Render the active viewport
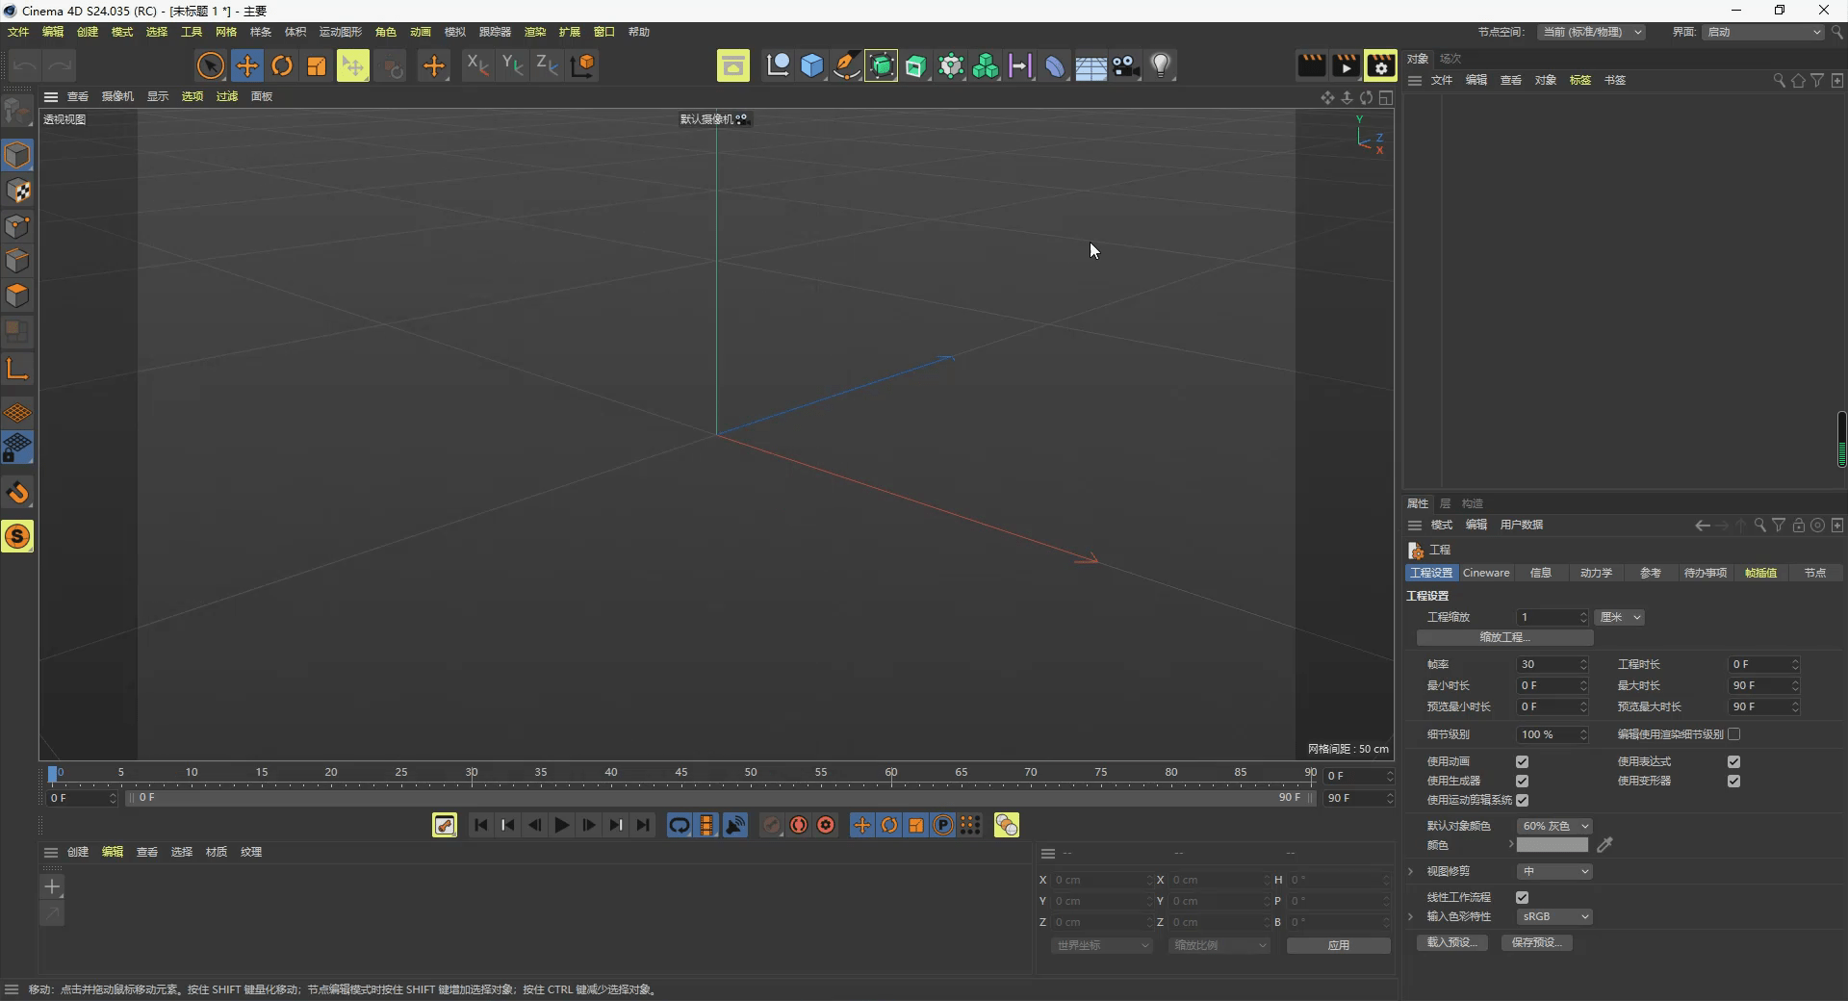1848x1001 pixels. click(1311, 64)
